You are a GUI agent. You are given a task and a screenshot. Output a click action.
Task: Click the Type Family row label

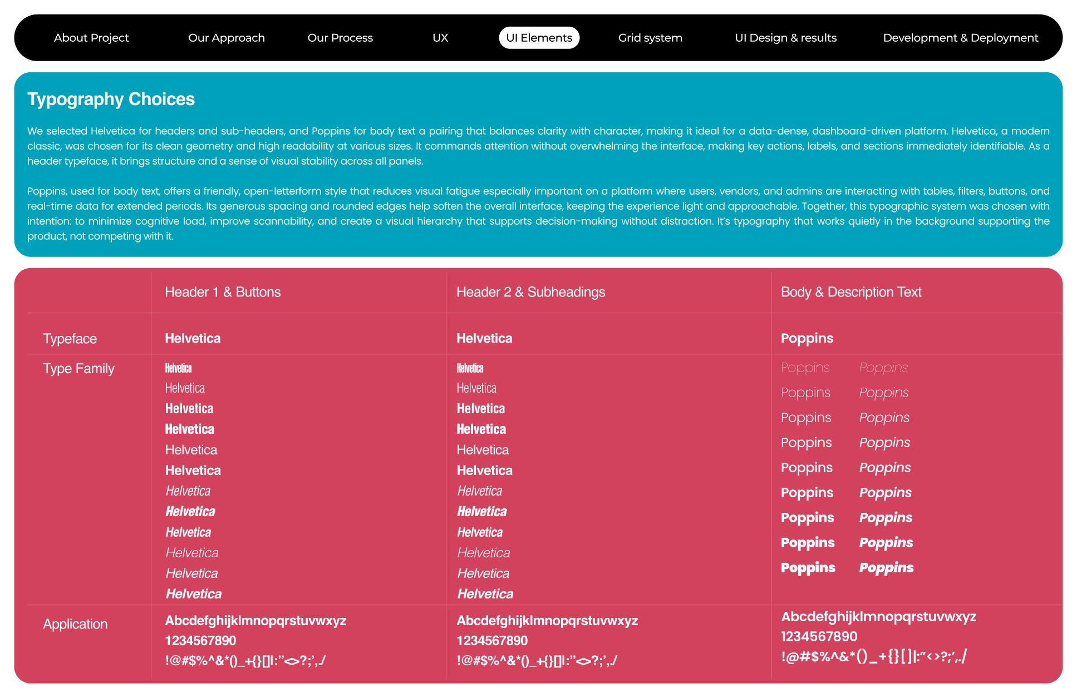click(x=78, y=369)
